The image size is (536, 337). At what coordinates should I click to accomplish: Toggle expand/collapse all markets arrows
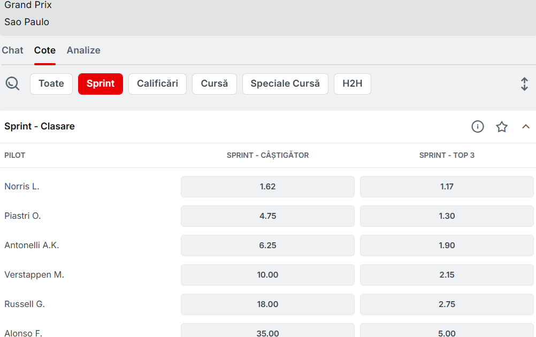[x=524, y=84]
